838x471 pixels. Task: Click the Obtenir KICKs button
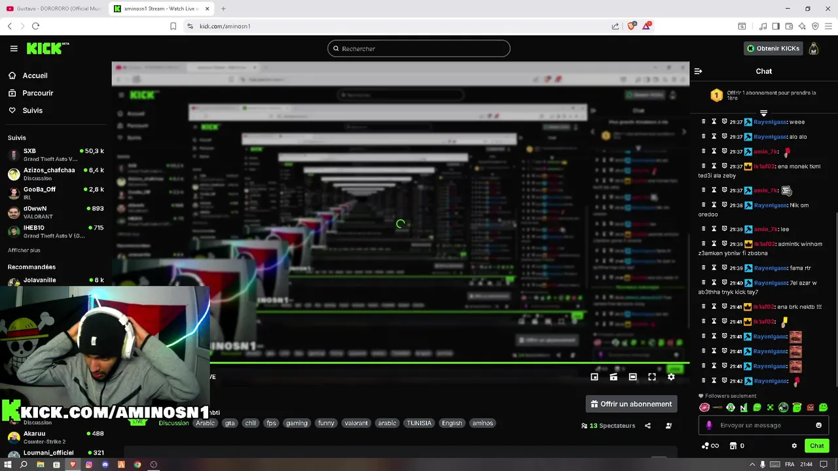coord(773,48)
